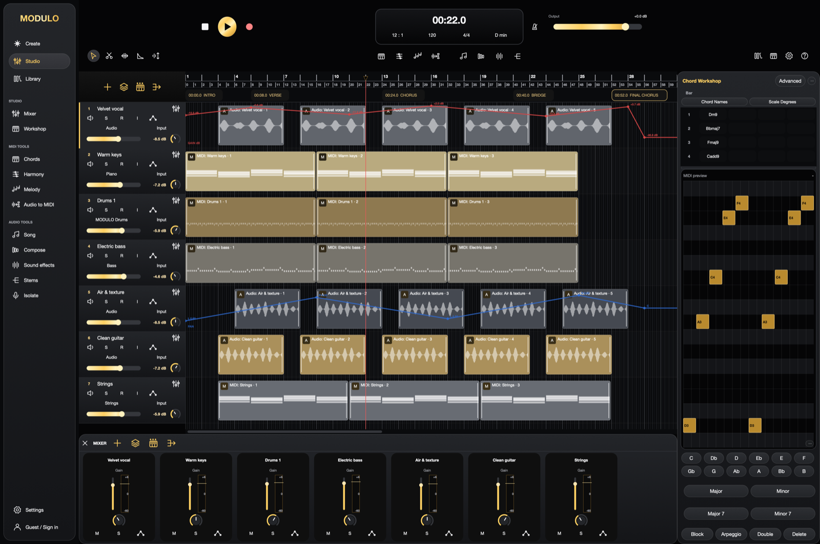Open the Input selector on the Velvet vocal track
Image resolution: width=820 pixels, height=544 pixels.
tap(161, 128)
